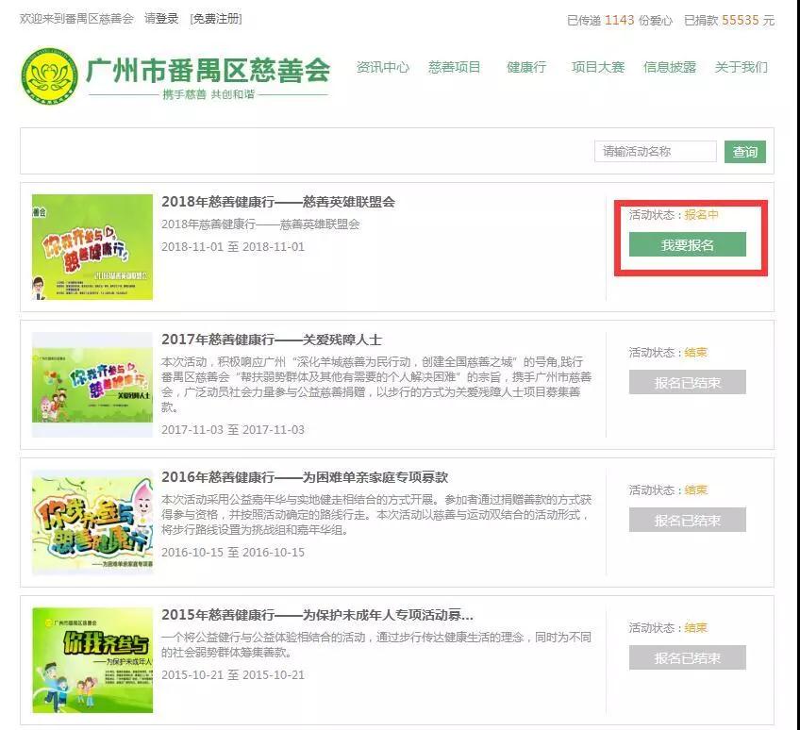This screenshot has width=800, height=730.
Task: Click 报名已结束 button for 2015 event
Action: click(687, 657)
